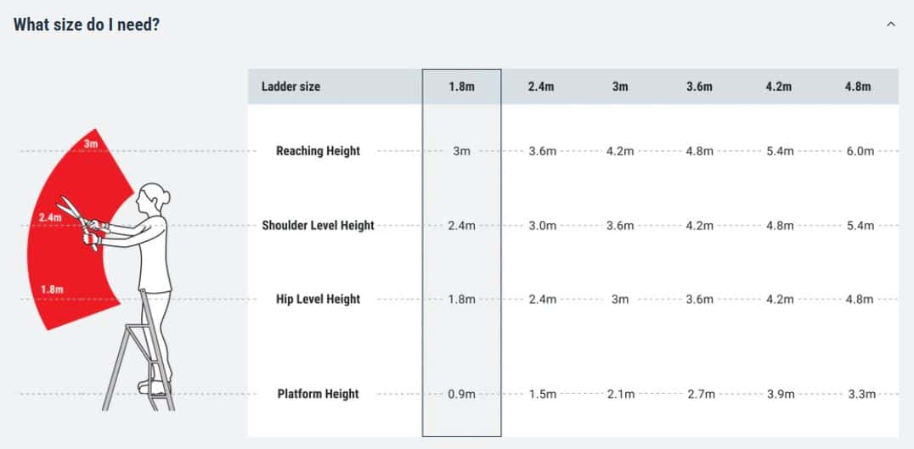Click the Platform Height row label

click(318, 394)
